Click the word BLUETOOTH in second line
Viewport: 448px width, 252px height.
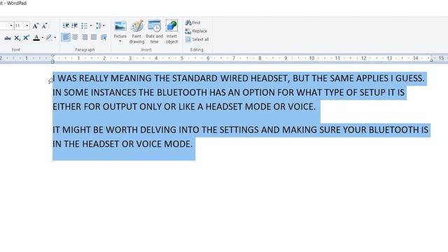point(182,92)
